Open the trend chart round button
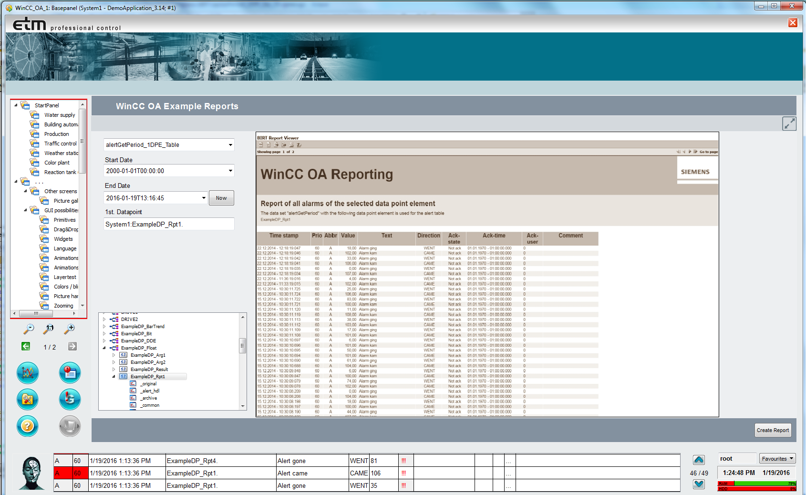Viewport: 806px width, 495px height. (28, 373)
